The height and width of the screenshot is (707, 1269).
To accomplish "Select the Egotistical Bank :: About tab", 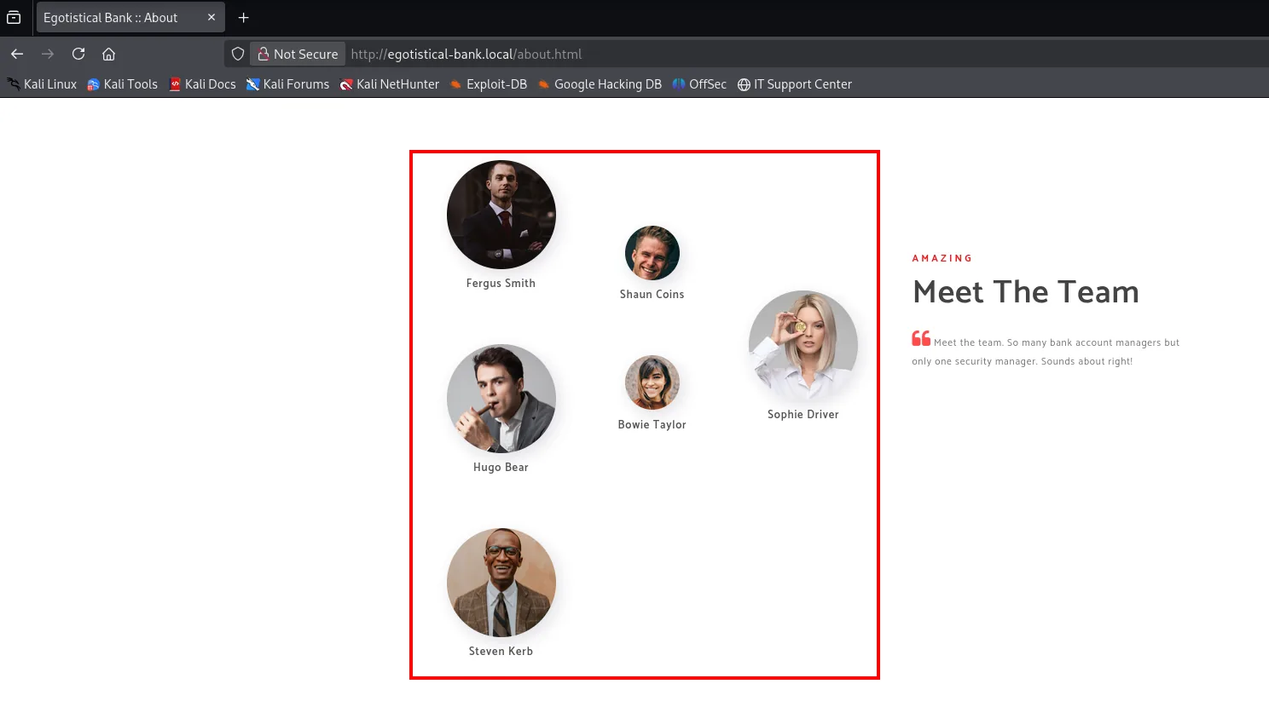I will [130, 17].
